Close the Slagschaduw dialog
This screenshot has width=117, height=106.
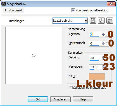[111, 4]
